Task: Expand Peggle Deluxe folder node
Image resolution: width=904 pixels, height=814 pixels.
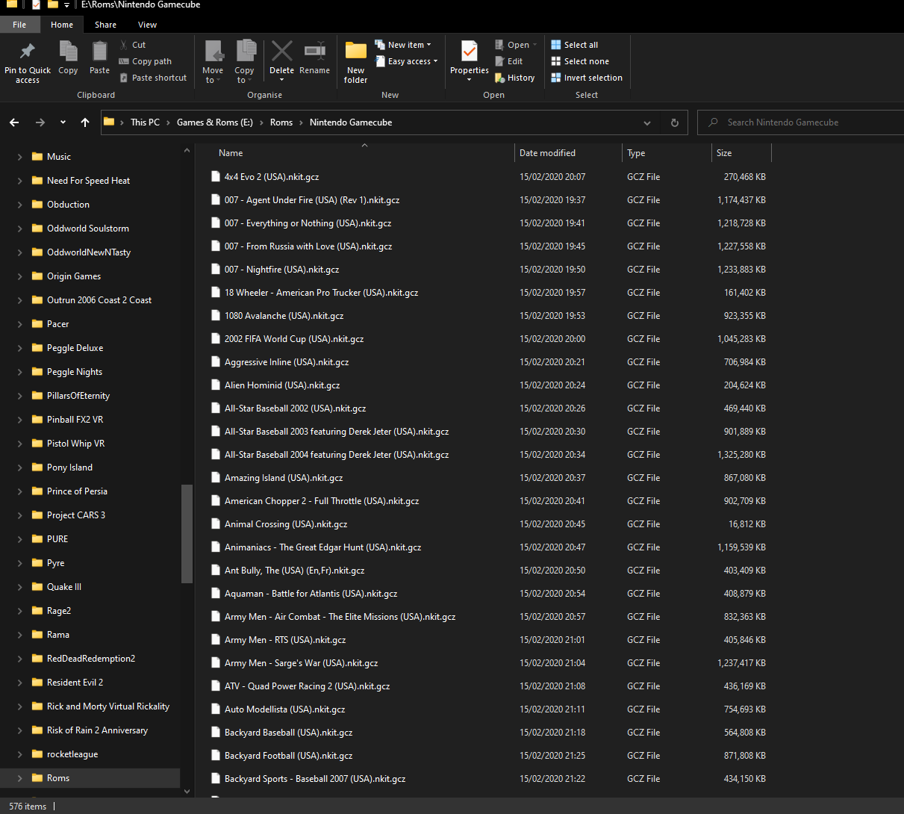Action: tap(19, 348)
